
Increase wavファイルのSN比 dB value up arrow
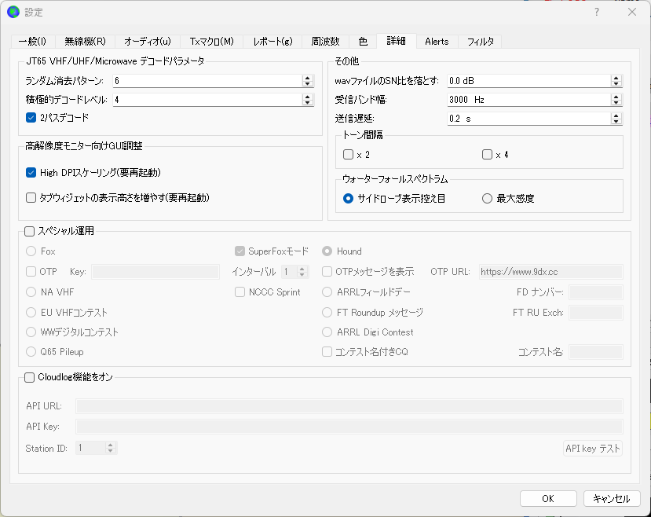616,78
